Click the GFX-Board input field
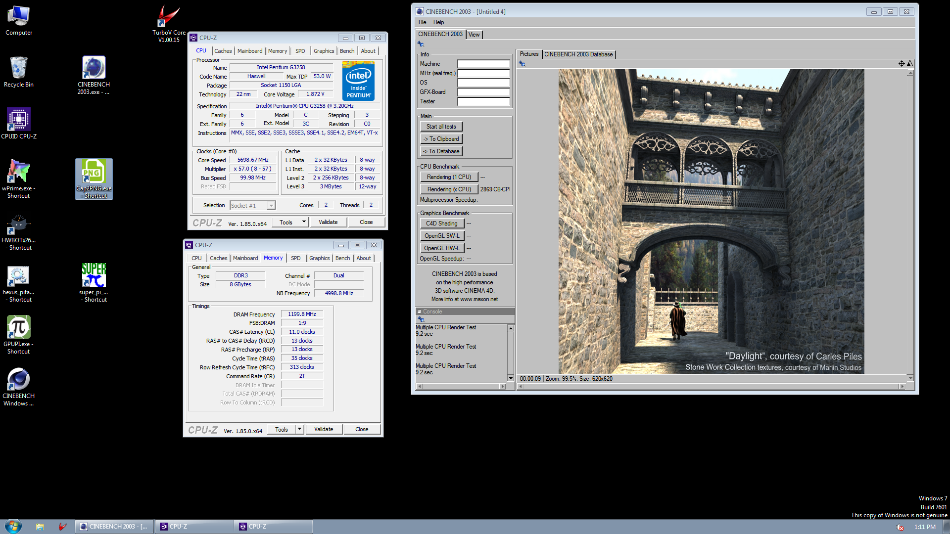This screenshot has width=950, height=534. 483,92
